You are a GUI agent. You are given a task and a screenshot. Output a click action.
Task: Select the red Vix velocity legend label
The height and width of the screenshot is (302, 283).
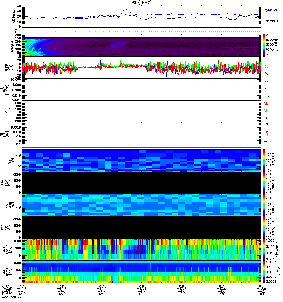(266, 103)
